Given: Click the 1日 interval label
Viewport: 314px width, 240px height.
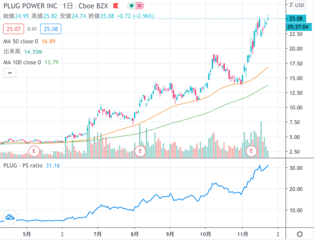Looking at the screenshot, I should click(x=68, y=6).
